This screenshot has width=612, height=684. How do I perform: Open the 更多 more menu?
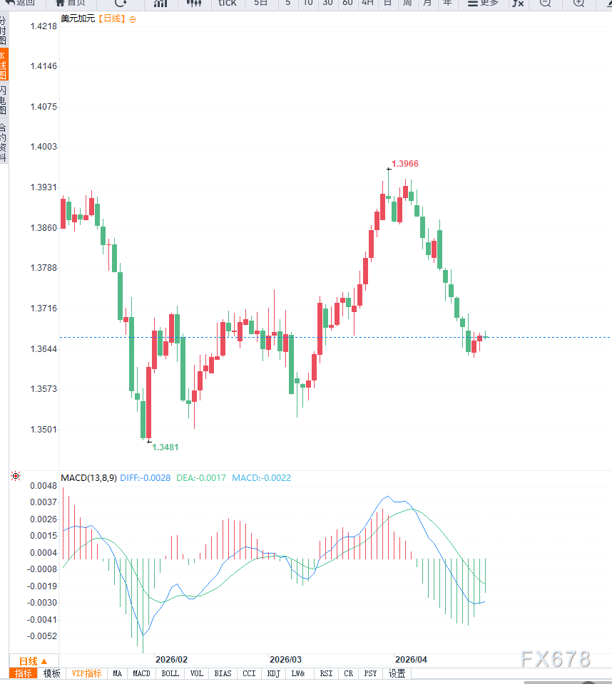[x=482, y=4]
